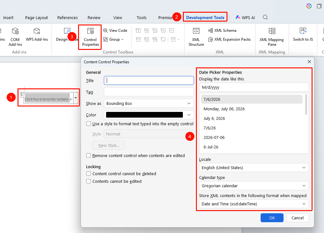Image resolution: width=324 pixels, height=233 pixels.
Task: Click the XML Schema button
Action: pyautogui.click(x=222, y=31)
